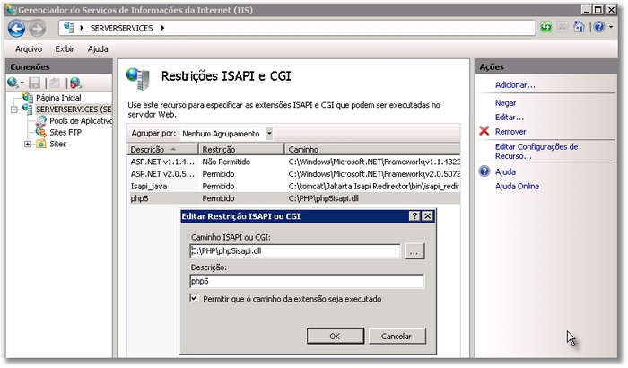Click the help question mark icon in top toolbar
Viewport: 628px width, 368px height.
598,28
